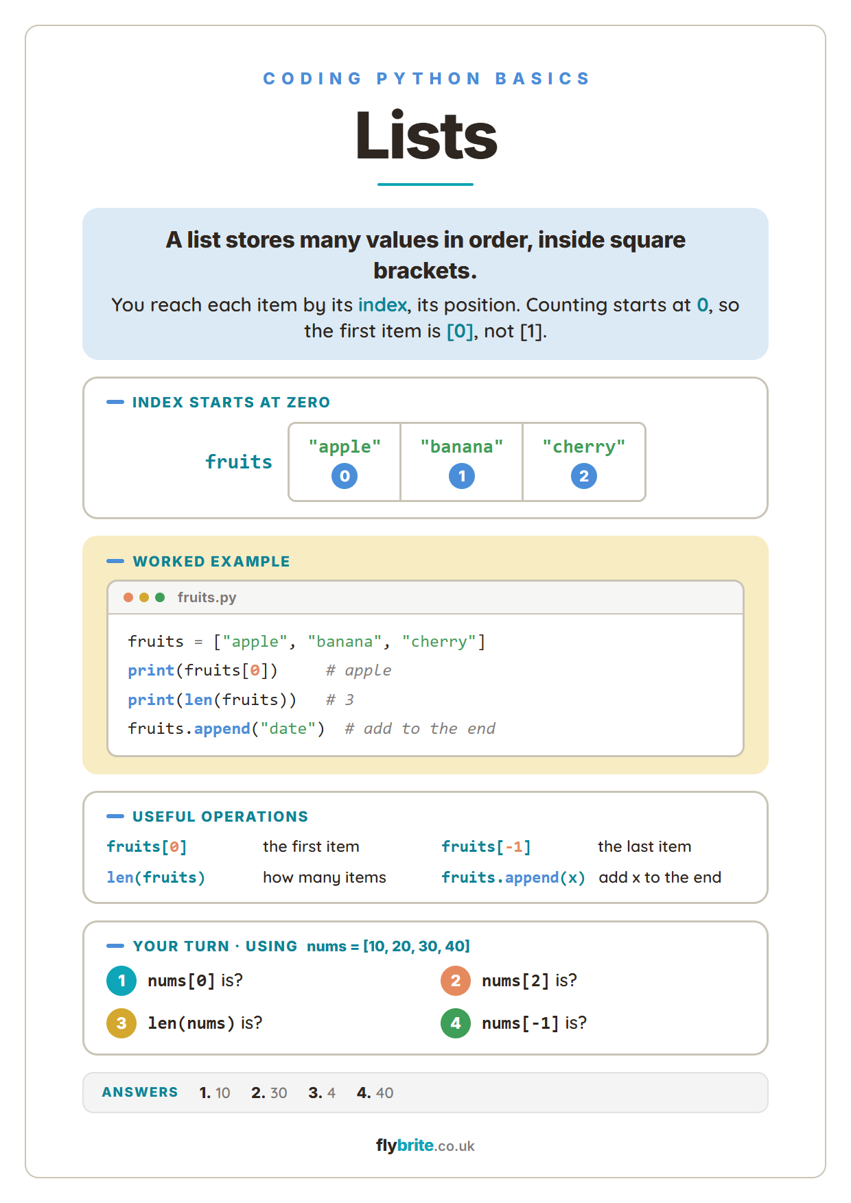Click "len(fruits)" in Useful Operations
851x1203 pixels.
pyautogui.click(x=156, y=878)
